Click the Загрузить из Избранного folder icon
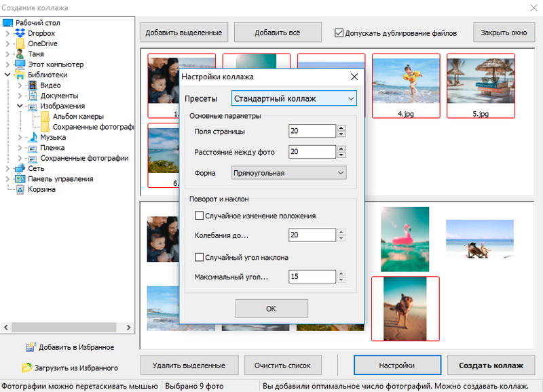This screenshot has width=543, height=392. (27, 368)
